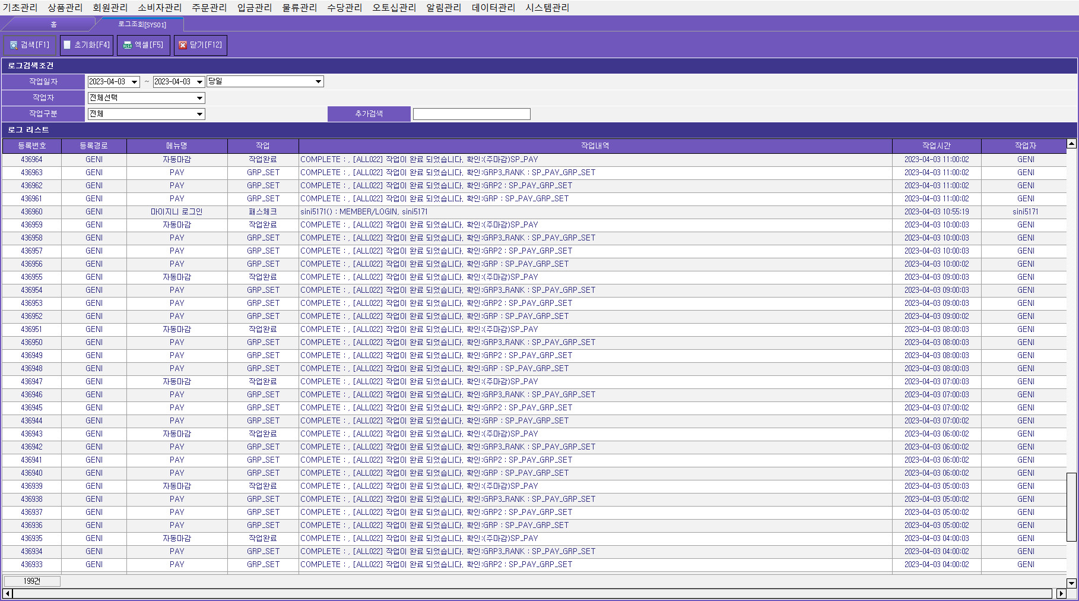Open the 입금관리 menu

point(255,8)
